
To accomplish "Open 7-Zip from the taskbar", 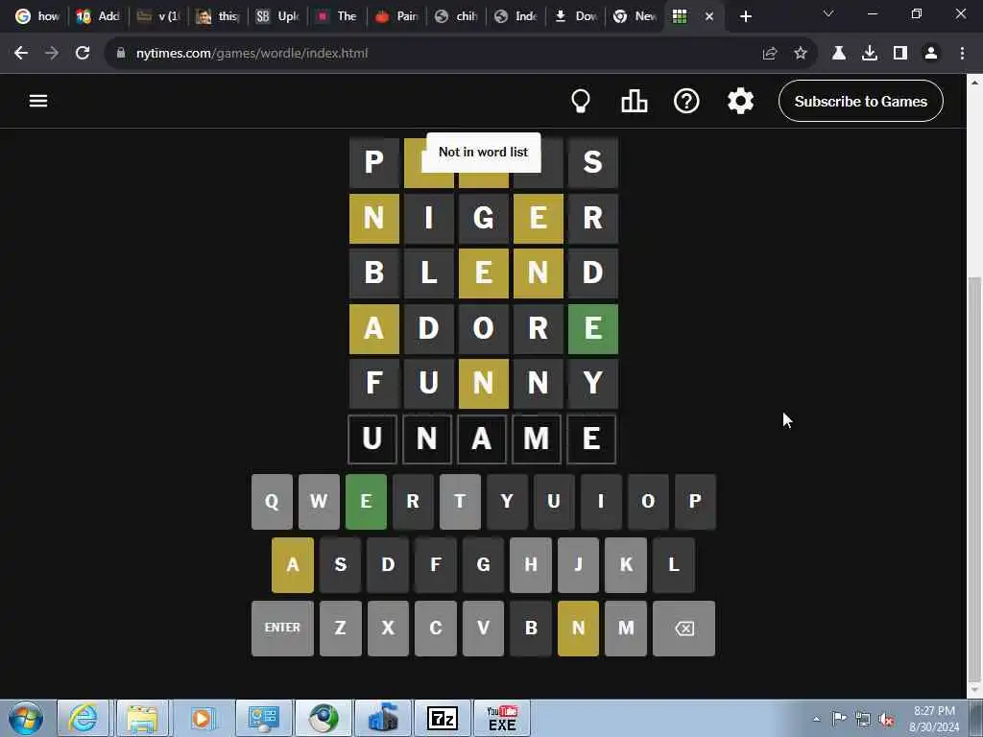I will [x=443, y=718].
